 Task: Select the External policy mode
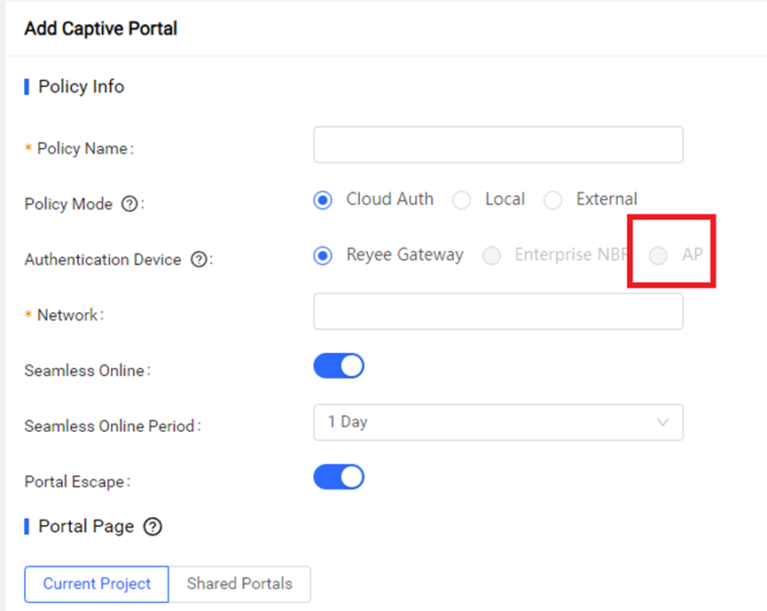pyautogui.click(x=552, y=200)
